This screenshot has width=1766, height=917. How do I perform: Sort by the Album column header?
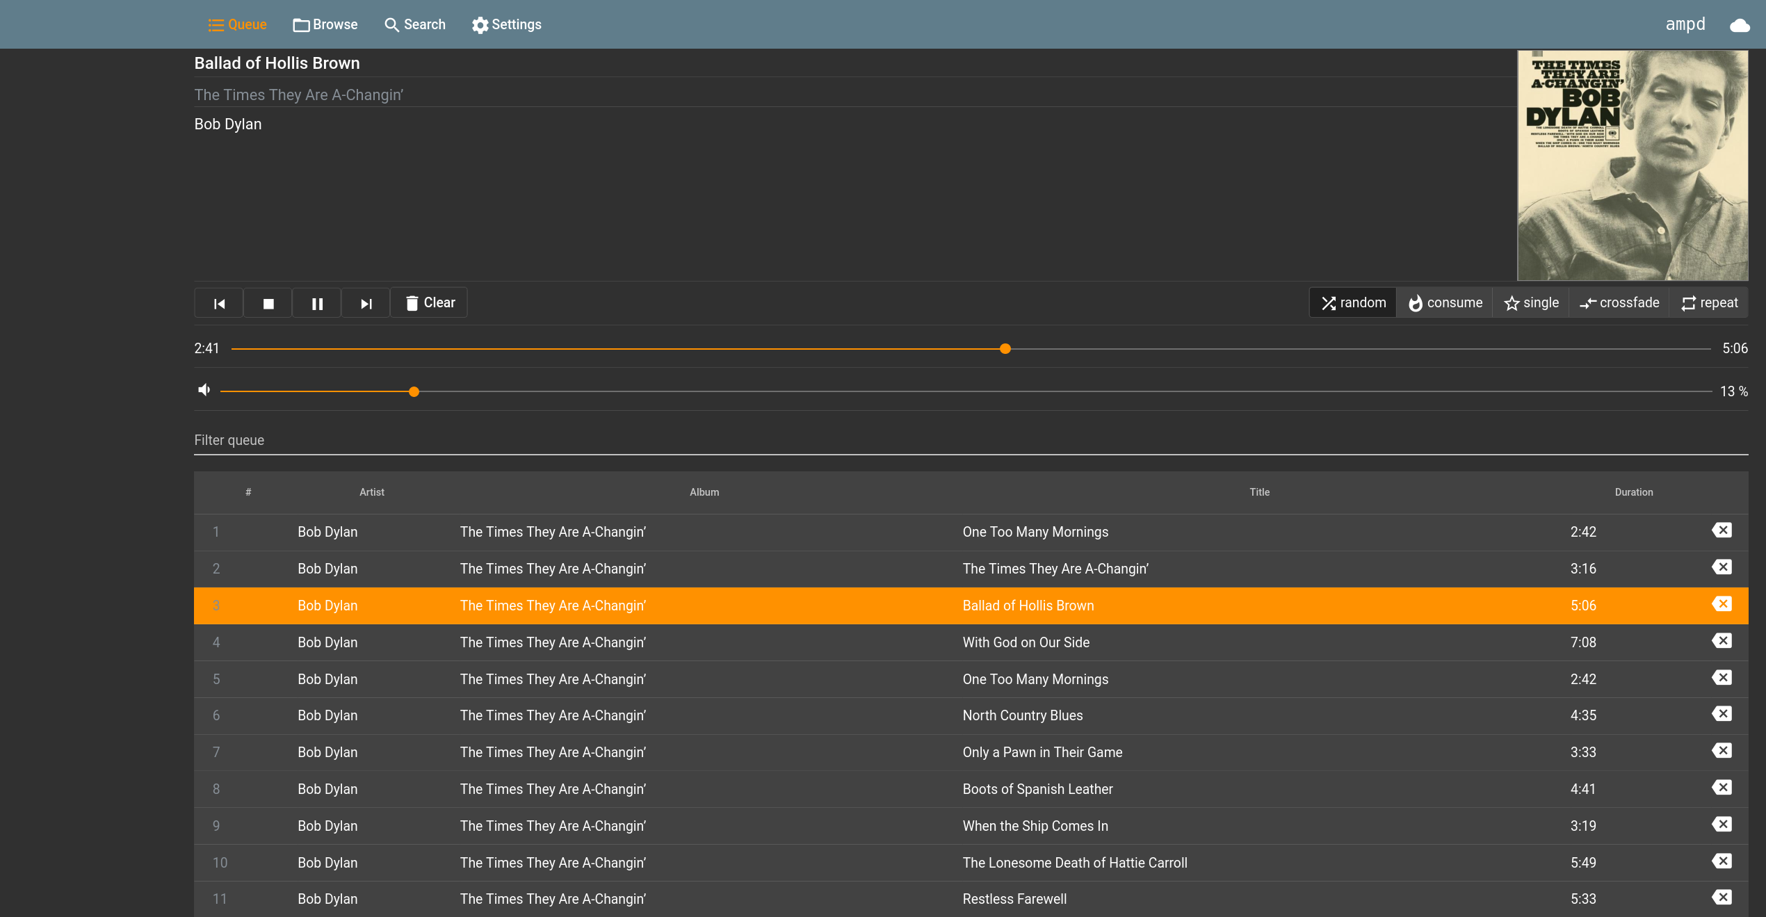pyautogui.click(x=704, y=492)
